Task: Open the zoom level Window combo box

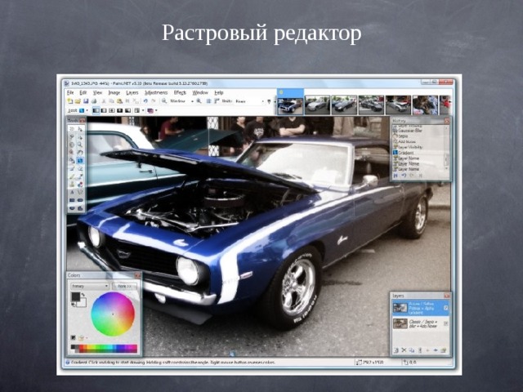Action: pos(182,101)
